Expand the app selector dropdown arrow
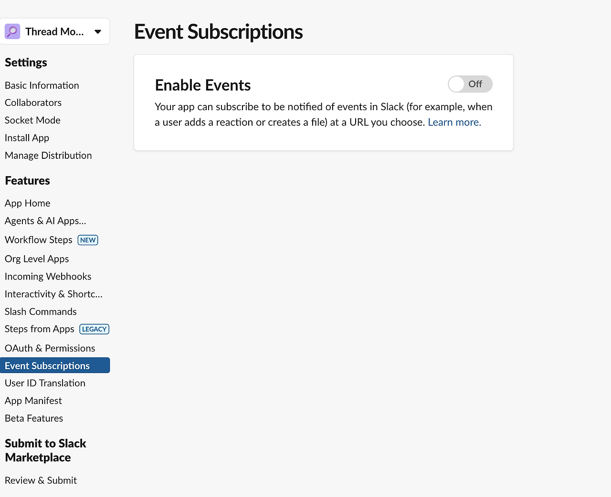This screenshot has width=611, height=497. [98, 32]
